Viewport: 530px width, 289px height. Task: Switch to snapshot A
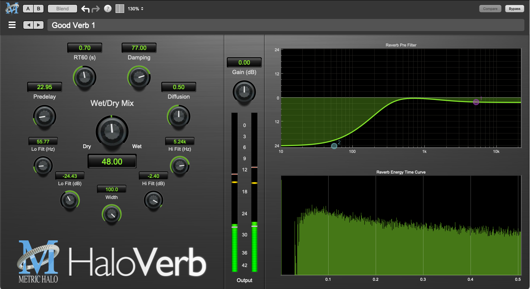(x=28, y=8)
